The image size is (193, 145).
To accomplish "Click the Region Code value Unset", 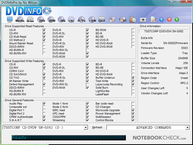I will pos(184,78).
